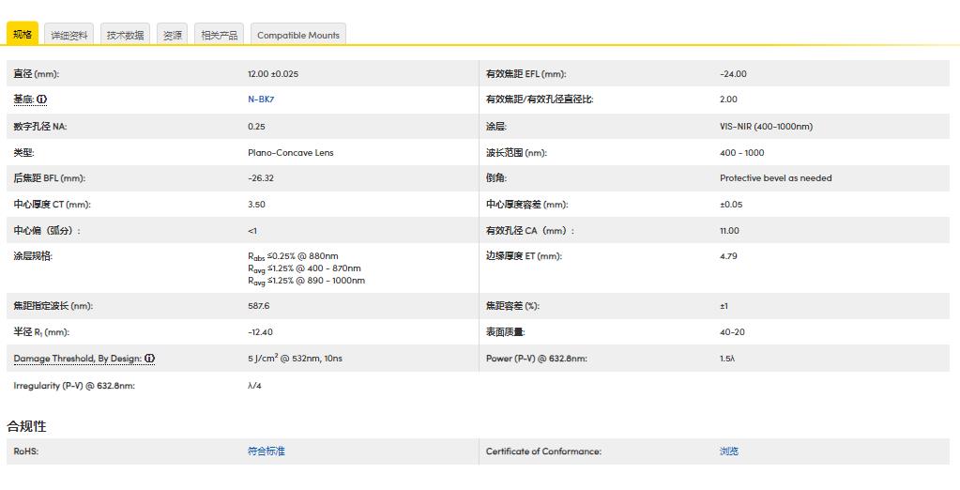This screenshot has height=490, width=960.
Task: Select focal length tolerance ±1
Action: tap(724, 306)
